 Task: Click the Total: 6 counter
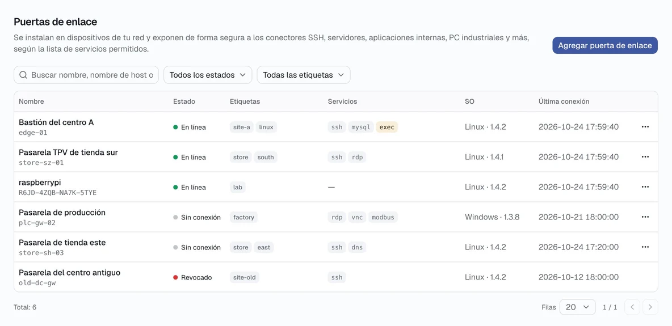click(25, 307)
